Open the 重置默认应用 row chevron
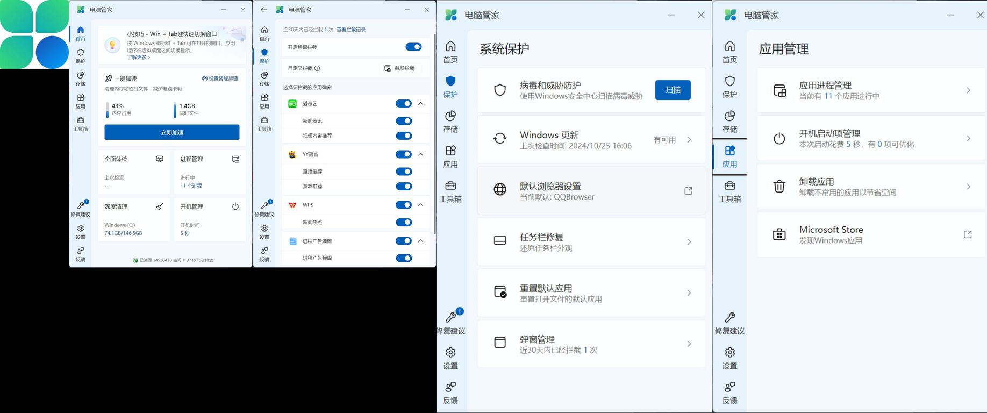The image size is (987, 413). (689, 293)
